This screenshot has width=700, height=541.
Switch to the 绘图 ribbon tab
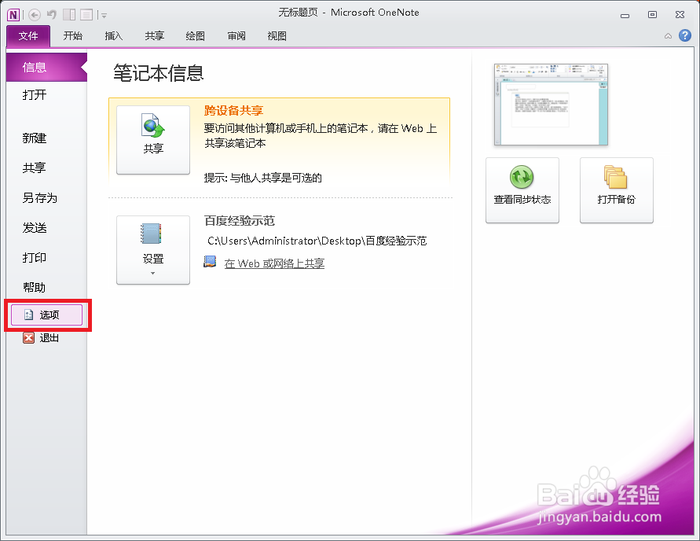[196, 35]
